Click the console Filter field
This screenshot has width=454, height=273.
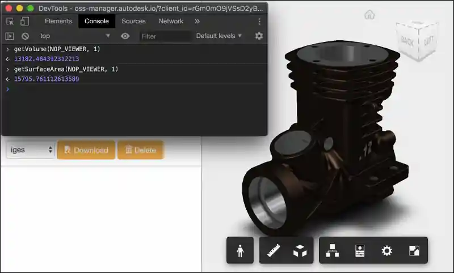165,36
